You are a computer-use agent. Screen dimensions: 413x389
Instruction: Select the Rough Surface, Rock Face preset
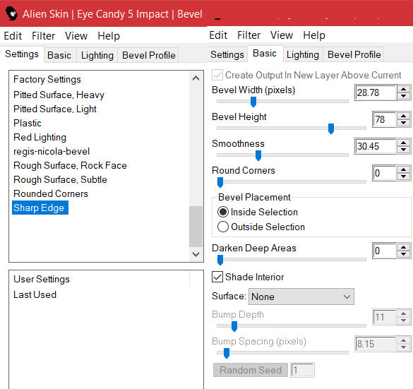70,165
